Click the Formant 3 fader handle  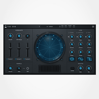click(28, 48)
